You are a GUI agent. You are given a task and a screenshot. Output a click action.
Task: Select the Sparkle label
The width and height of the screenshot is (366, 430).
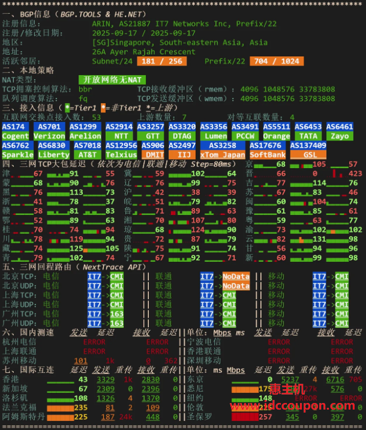pos(18,155)
